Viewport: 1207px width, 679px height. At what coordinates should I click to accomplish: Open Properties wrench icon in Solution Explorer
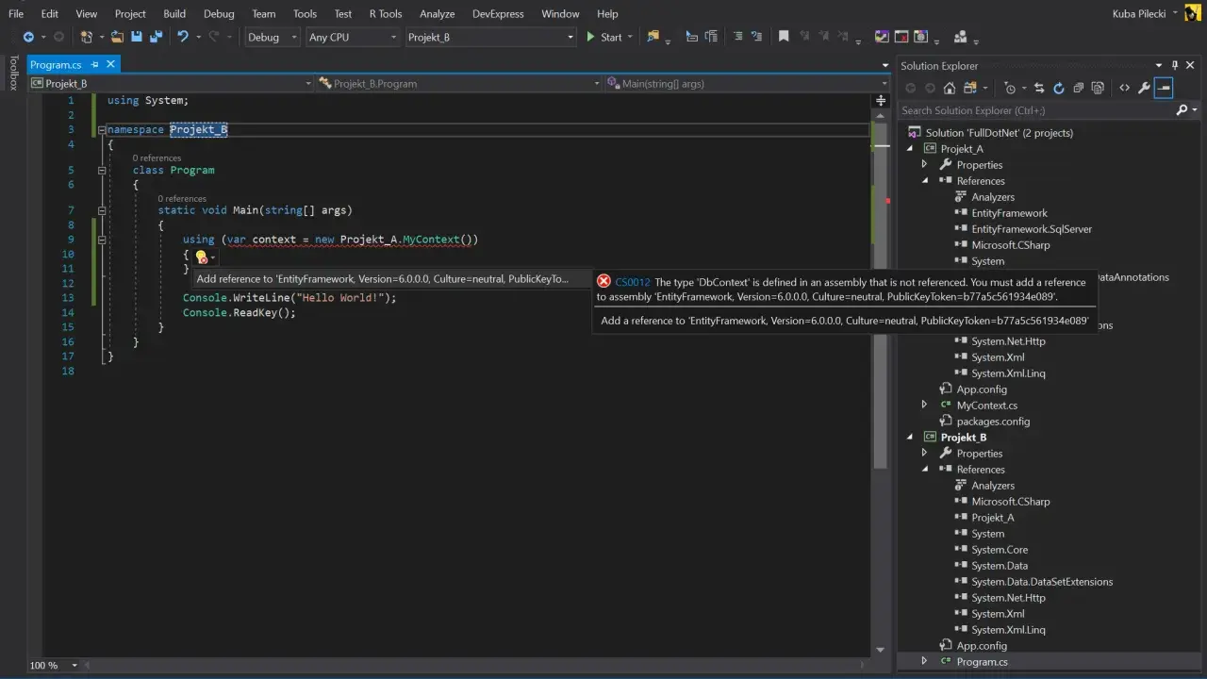pyautogui.click(x=1144, y=88)
